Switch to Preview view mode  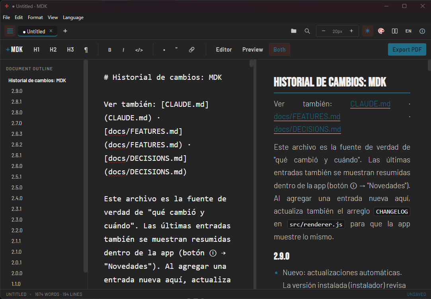click(253, 50)
